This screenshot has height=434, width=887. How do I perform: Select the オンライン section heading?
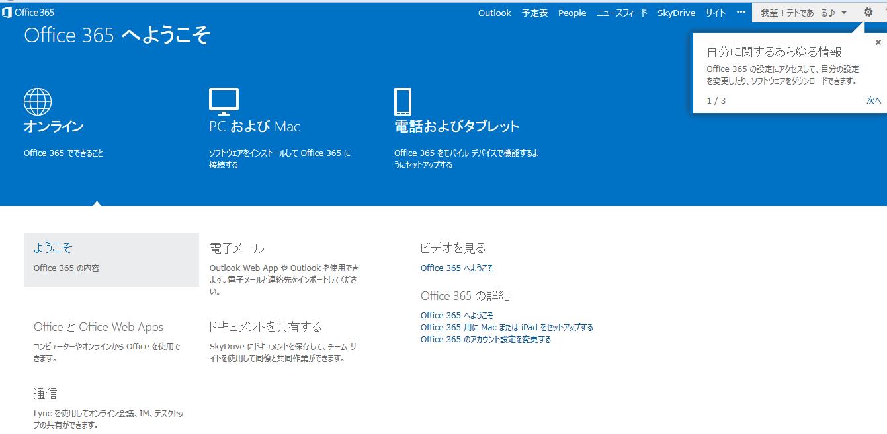(x=54, y=126)
